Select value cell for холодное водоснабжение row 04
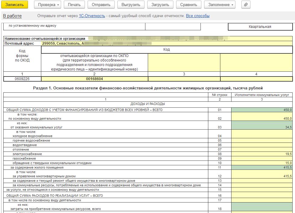295x213 pixels. click(x=262, y=134)
